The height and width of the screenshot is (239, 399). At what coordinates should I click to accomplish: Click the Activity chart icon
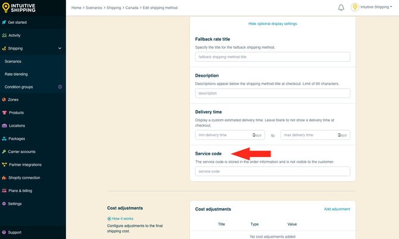coord(4,35)
